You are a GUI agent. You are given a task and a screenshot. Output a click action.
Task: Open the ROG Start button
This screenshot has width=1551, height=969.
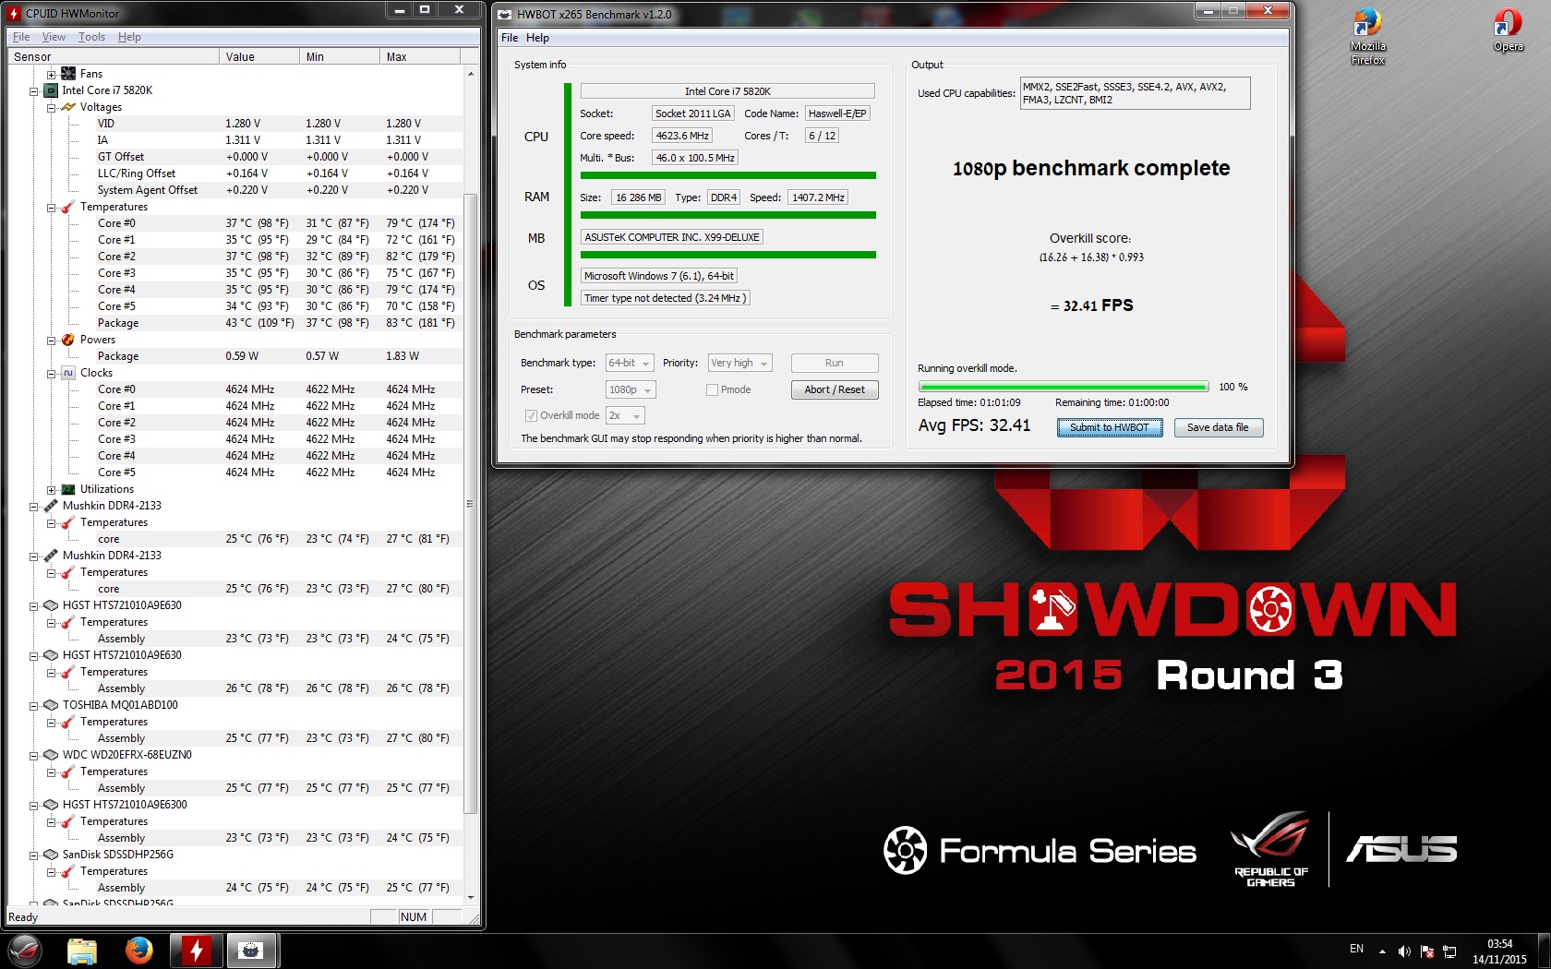tap(25, 951)
